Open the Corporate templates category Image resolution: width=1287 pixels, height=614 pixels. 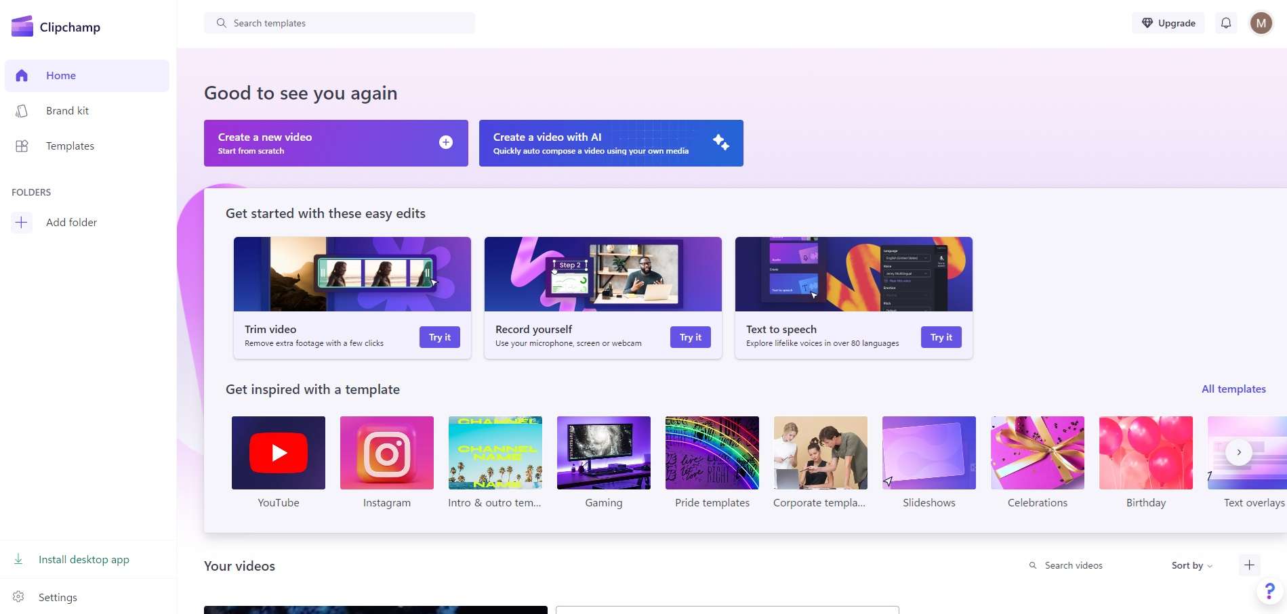pyautogui.click(x=821, y=453)
